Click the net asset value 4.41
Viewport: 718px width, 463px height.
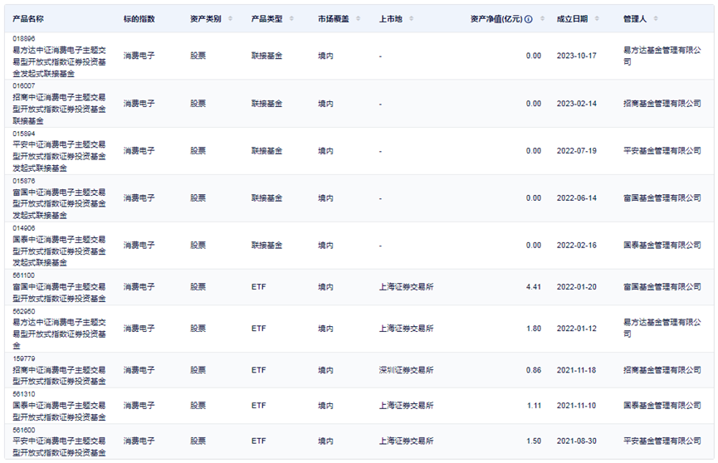tap(534, 287)
